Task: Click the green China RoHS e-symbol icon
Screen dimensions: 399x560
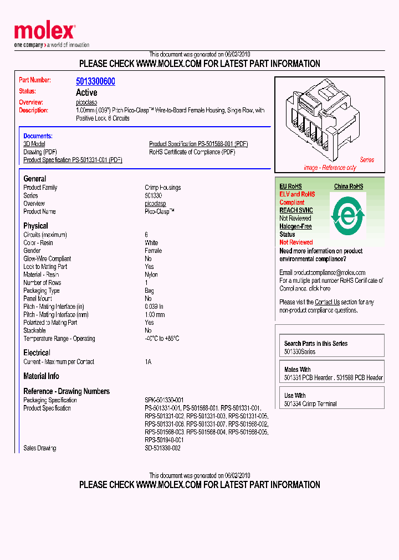Action: click(x=348, y=216)
